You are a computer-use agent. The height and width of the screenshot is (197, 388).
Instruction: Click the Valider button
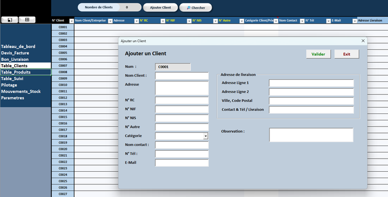tap(318, 54)
